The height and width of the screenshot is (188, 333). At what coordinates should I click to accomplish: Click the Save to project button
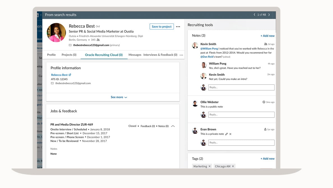click(162, 26)
